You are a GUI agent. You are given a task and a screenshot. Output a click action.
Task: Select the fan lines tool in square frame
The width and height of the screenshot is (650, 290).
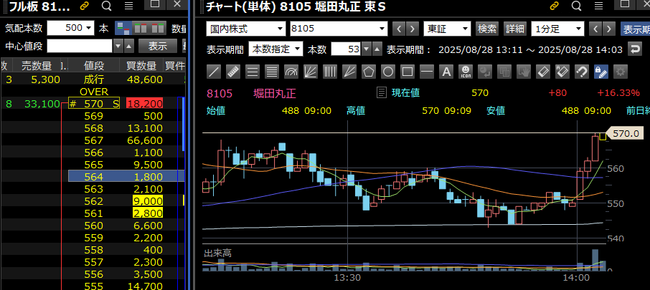click(x=311, y=72)
